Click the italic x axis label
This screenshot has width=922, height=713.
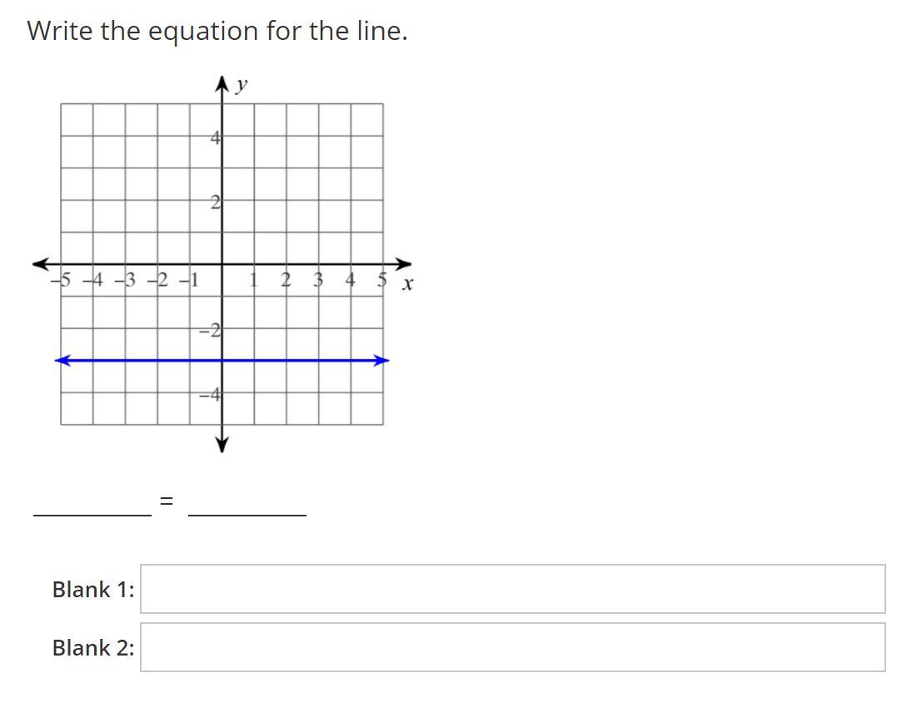point(407,284)
